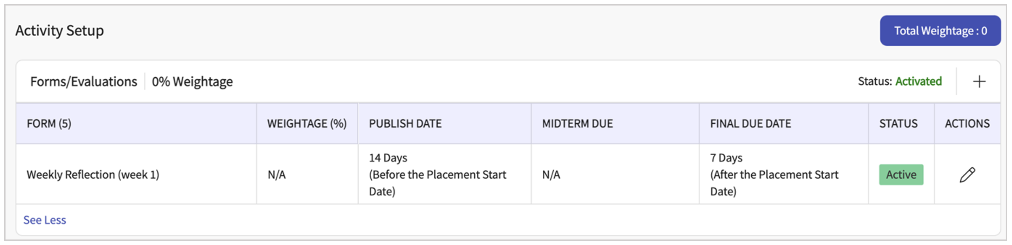This screenshot has height=245, width=1012.
Task: Select the 14 Days publish date cell
Action: [x=437, y=174]
